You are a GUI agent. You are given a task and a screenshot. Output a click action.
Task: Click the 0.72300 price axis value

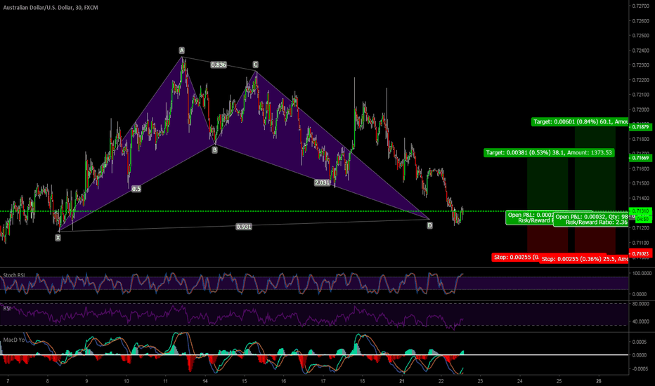[x=640, y=65]
